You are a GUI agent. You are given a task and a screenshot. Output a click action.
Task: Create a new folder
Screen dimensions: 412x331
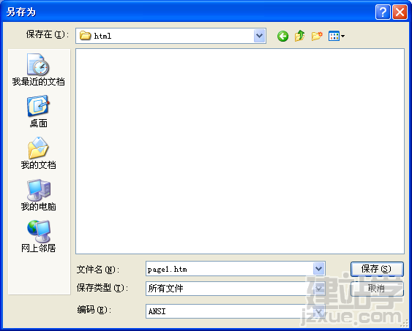[x=317, y=36]
